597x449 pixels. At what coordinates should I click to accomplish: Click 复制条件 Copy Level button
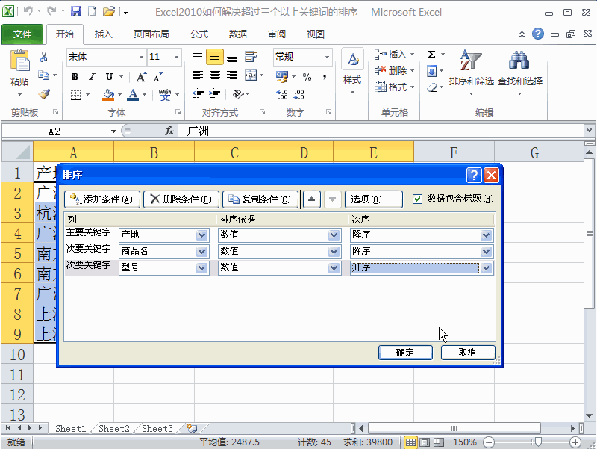[x=260, y=199]
